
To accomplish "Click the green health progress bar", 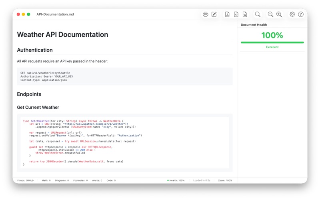I will tap(272, 42).
